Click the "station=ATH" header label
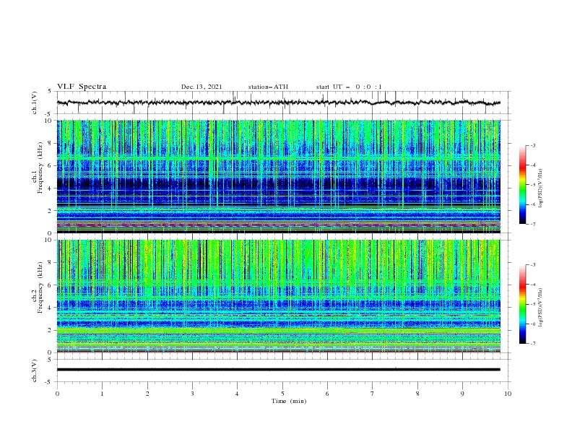Image resolution: width=572 pixels, height=442 pixels. click(268, 87)
